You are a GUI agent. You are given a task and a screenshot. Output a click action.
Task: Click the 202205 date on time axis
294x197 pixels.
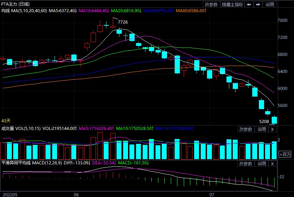9,194
